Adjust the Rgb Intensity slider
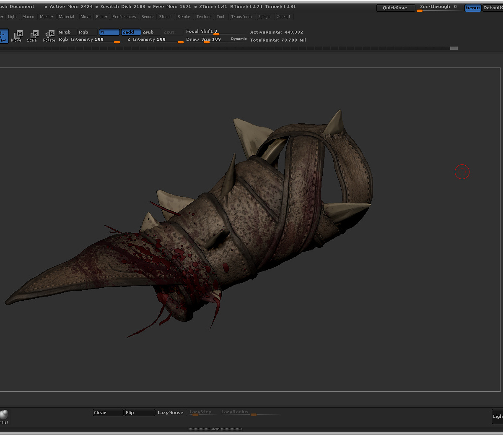503x435 pixels. tap(89, 40)
